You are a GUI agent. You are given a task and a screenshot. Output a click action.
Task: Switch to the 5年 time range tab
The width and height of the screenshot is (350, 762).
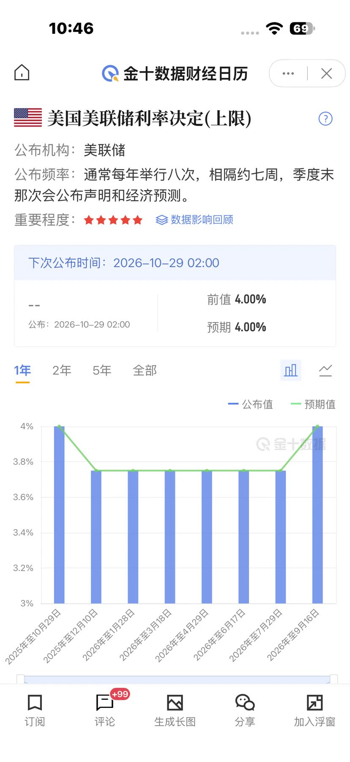tap(102, 371)
